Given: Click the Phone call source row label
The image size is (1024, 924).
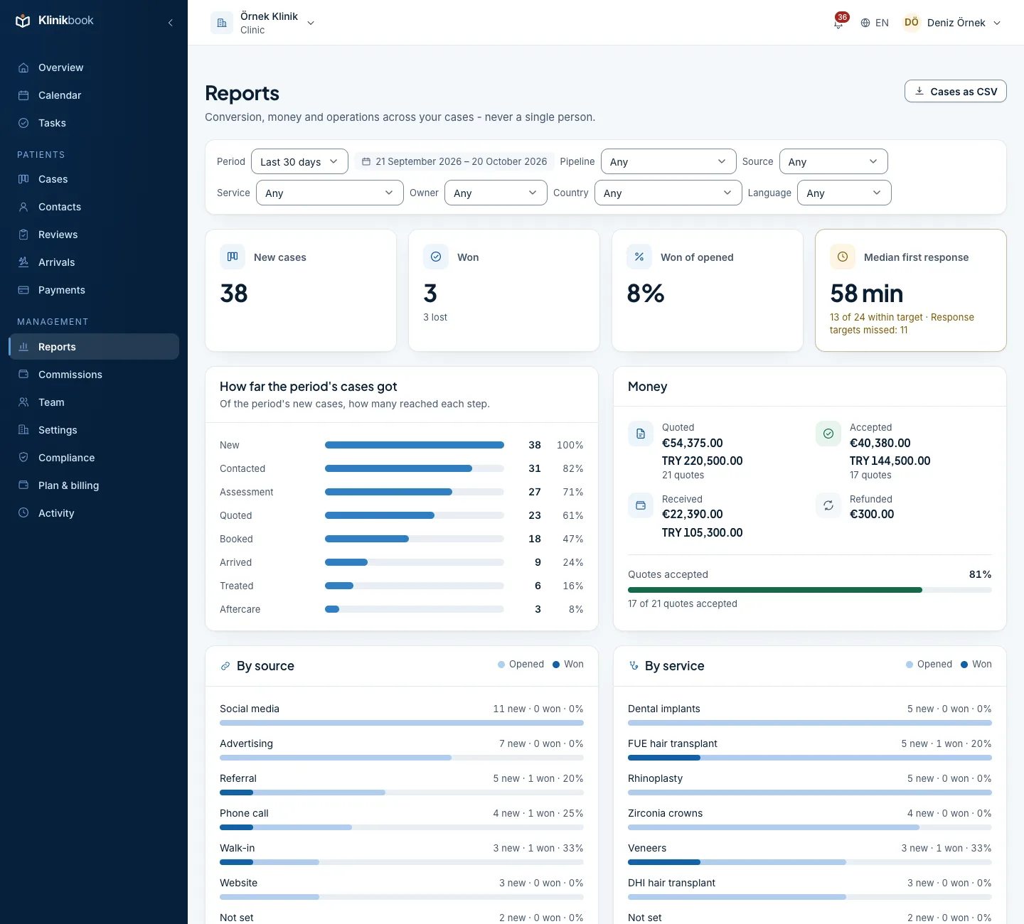Looking at the screenshot, I should pos(244,813).
